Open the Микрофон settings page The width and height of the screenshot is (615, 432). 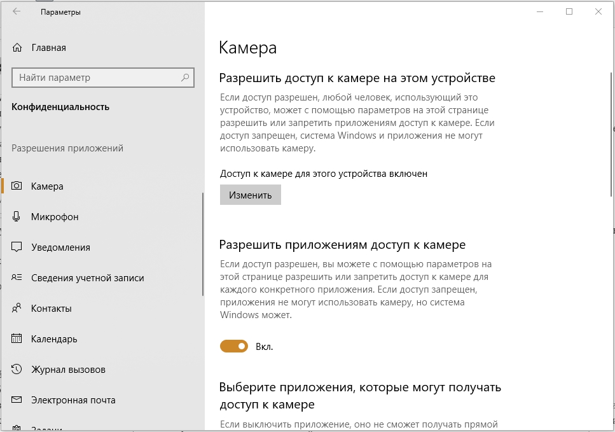[x=55, y=217]
